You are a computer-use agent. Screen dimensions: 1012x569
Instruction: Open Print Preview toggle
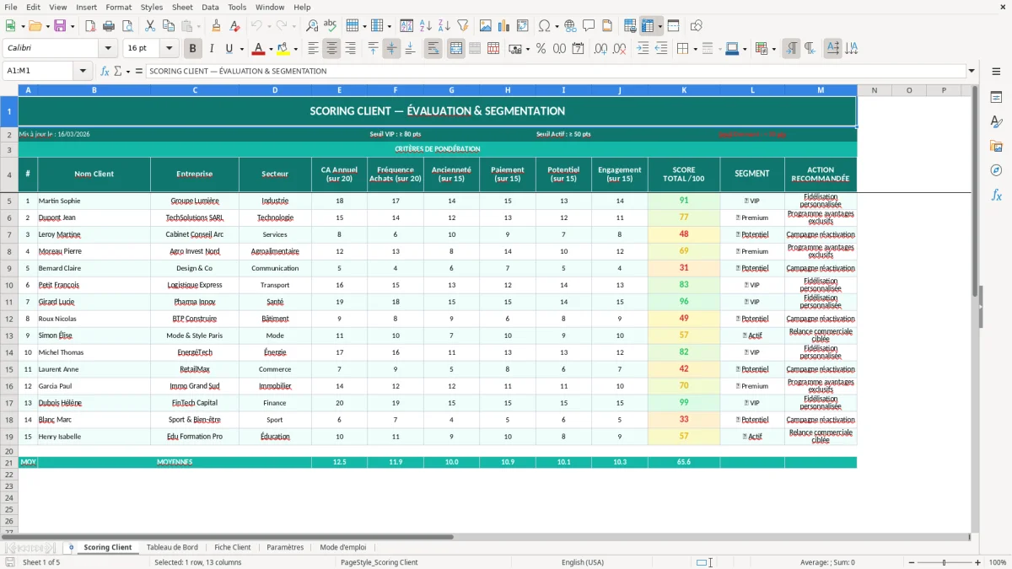[126, 26]
